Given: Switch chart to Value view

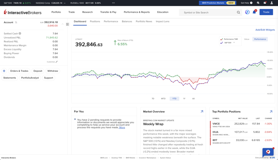Looking at the screenshot, I should 247,39.
